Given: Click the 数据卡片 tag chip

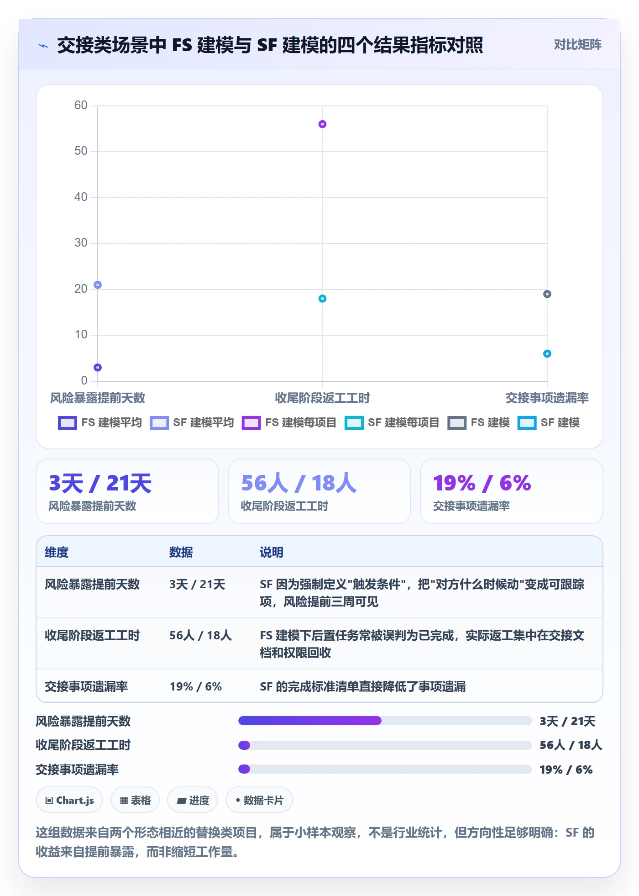Looking at the screenshot, I should click(259, 800).
